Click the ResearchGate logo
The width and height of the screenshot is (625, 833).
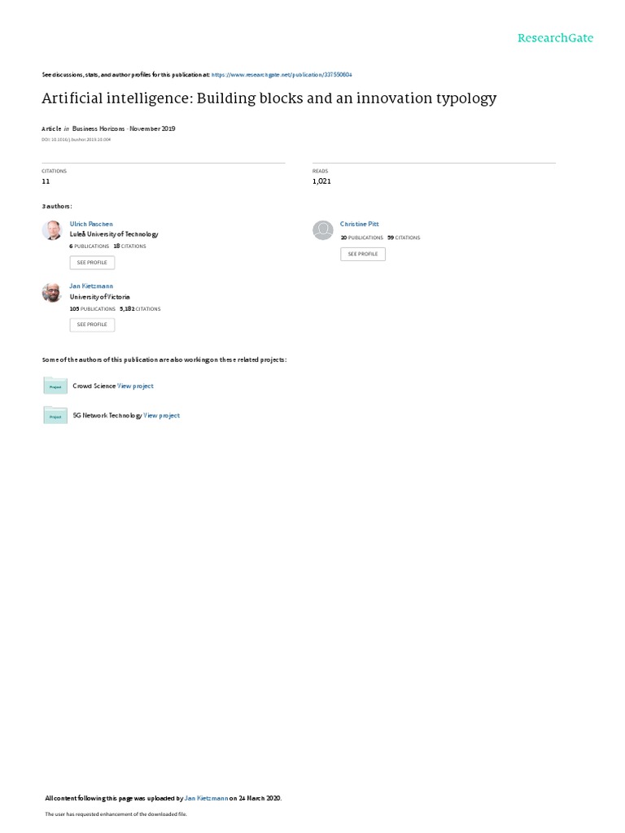(x=555, y=37)
